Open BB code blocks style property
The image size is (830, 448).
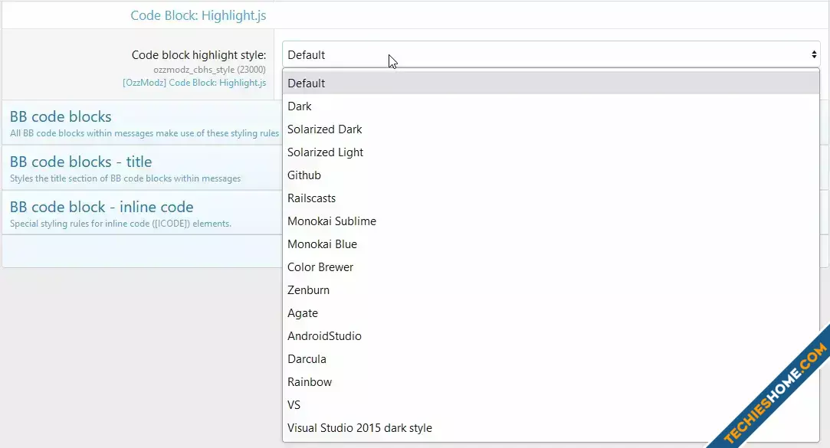coord(61,116)
